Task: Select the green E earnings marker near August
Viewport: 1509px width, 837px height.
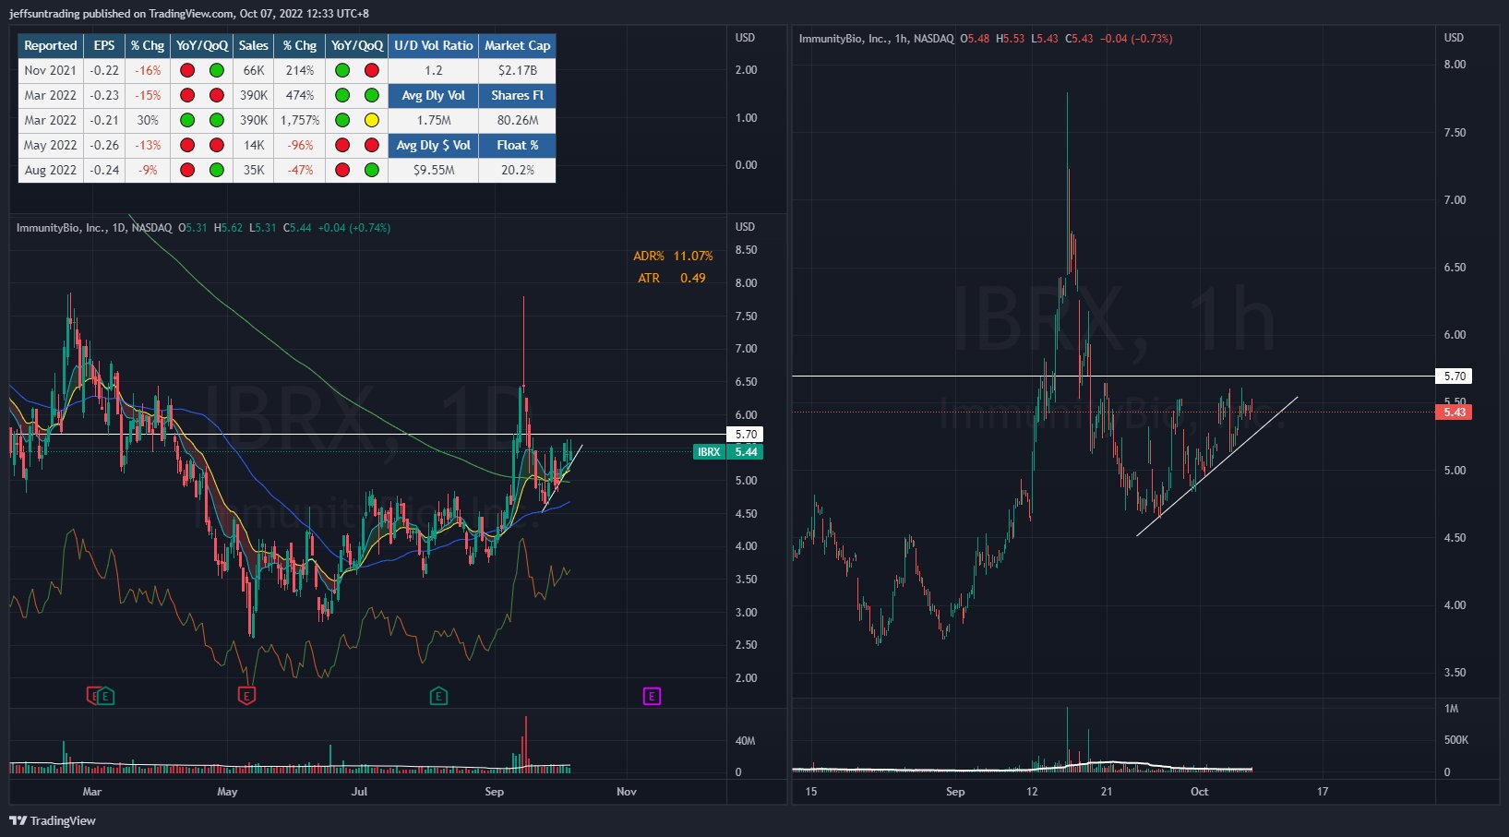Action: (438, 696)
